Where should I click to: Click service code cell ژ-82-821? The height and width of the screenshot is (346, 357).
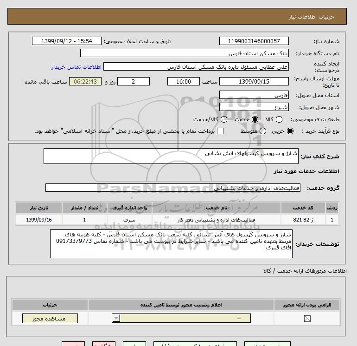pos(303,220)
